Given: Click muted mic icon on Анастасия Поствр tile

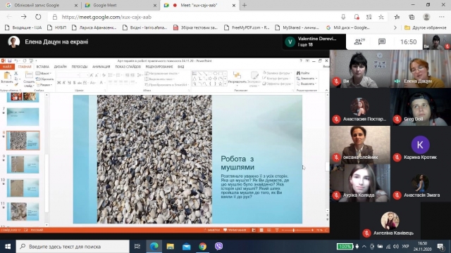Looking at the screenshot, I should pyautogui.click(x=336, y=119).
